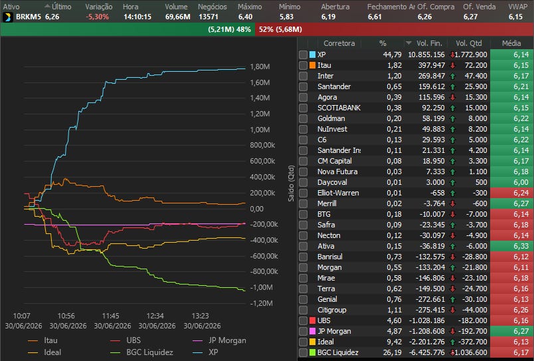Tick the checkbox next to BGC Liquidez
534x361 pixels.
[x=303, y=352]
